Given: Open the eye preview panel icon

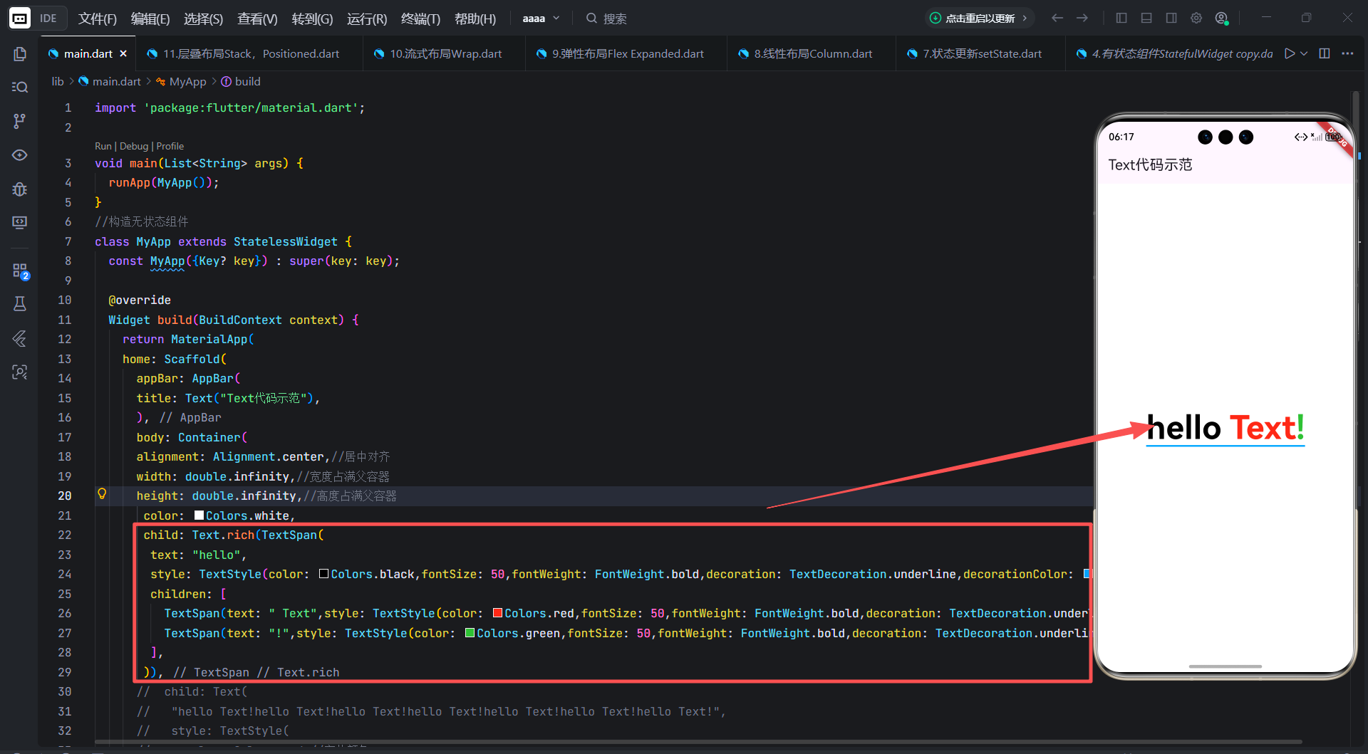Looking at the screenshot, I should pos(20,155).
